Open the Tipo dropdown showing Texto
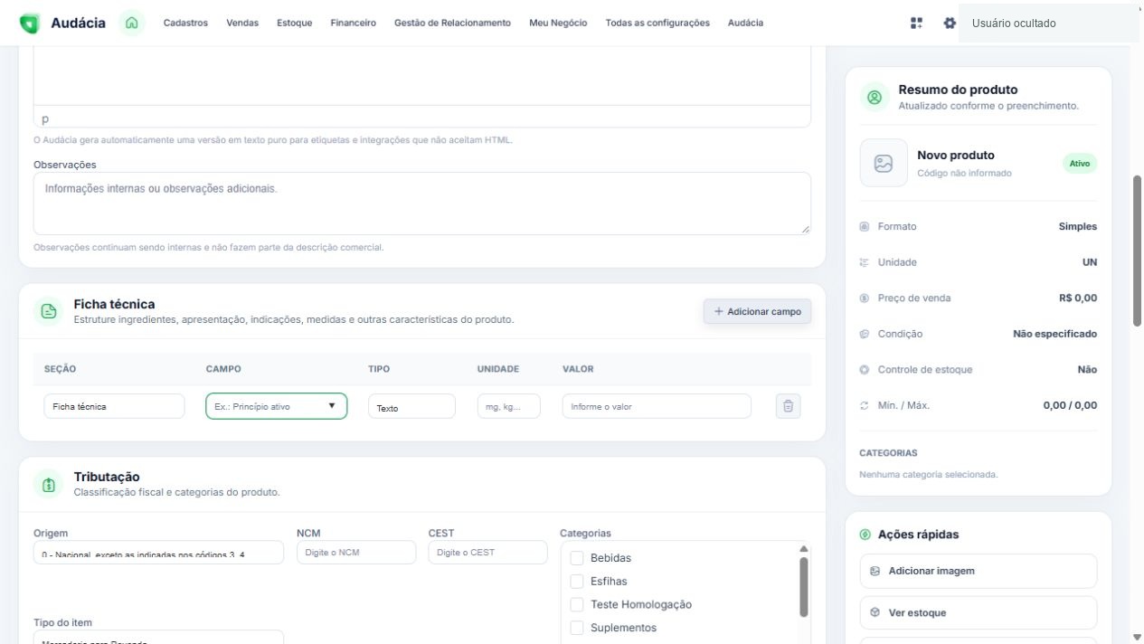The height and width of the screenshot is (644, 1144). pyautogui.click(x=411, y=407)
